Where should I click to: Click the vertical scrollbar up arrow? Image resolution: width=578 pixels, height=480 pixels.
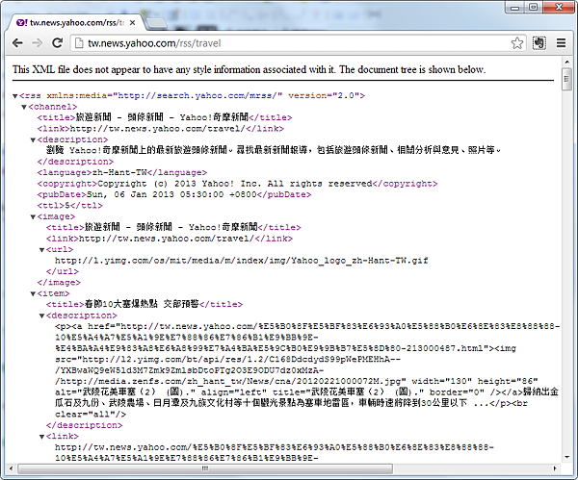[x=567, y=62]
